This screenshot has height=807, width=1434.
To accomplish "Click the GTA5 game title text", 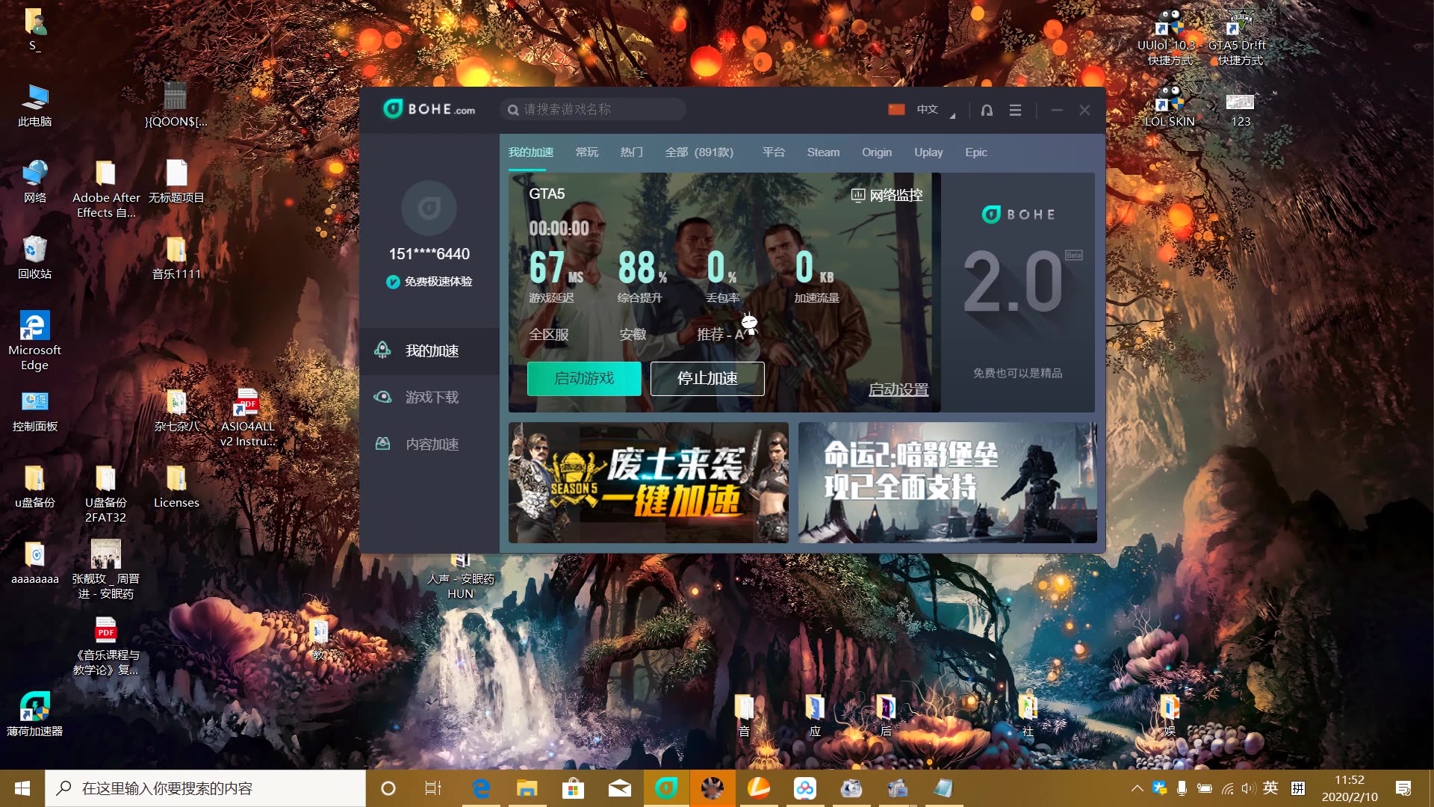I will pos(547,194).
